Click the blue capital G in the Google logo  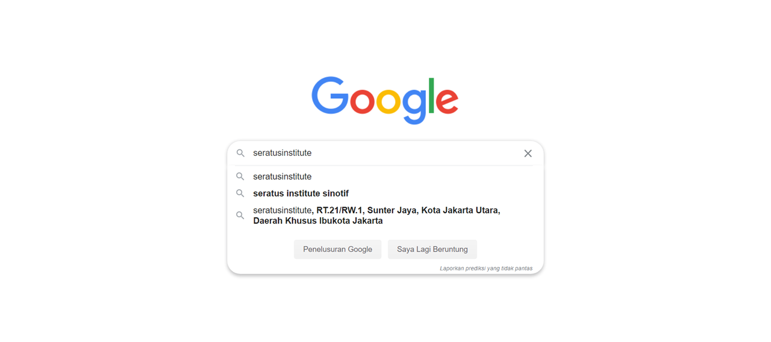click(x=330, y=95)
